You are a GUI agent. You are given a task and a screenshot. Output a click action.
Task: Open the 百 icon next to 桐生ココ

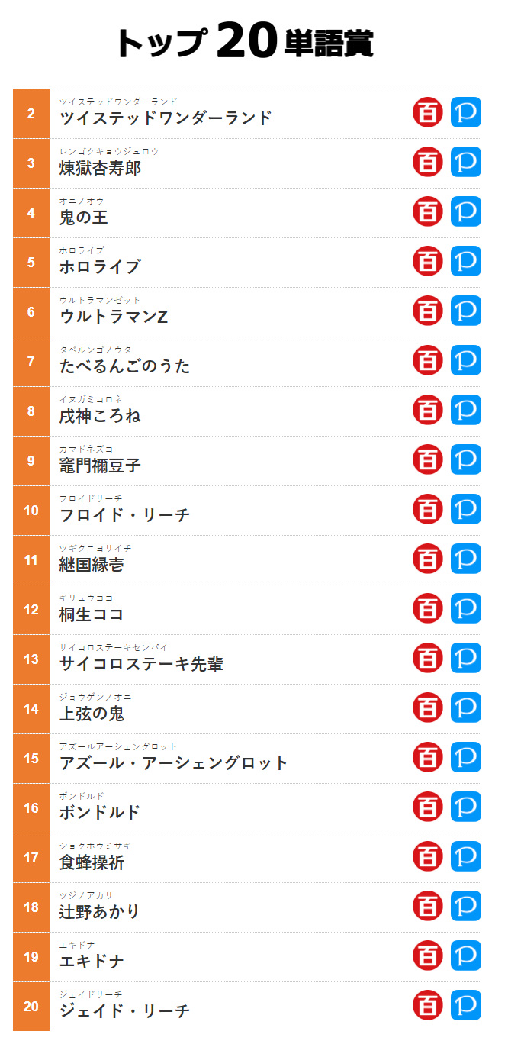point(428,608)
